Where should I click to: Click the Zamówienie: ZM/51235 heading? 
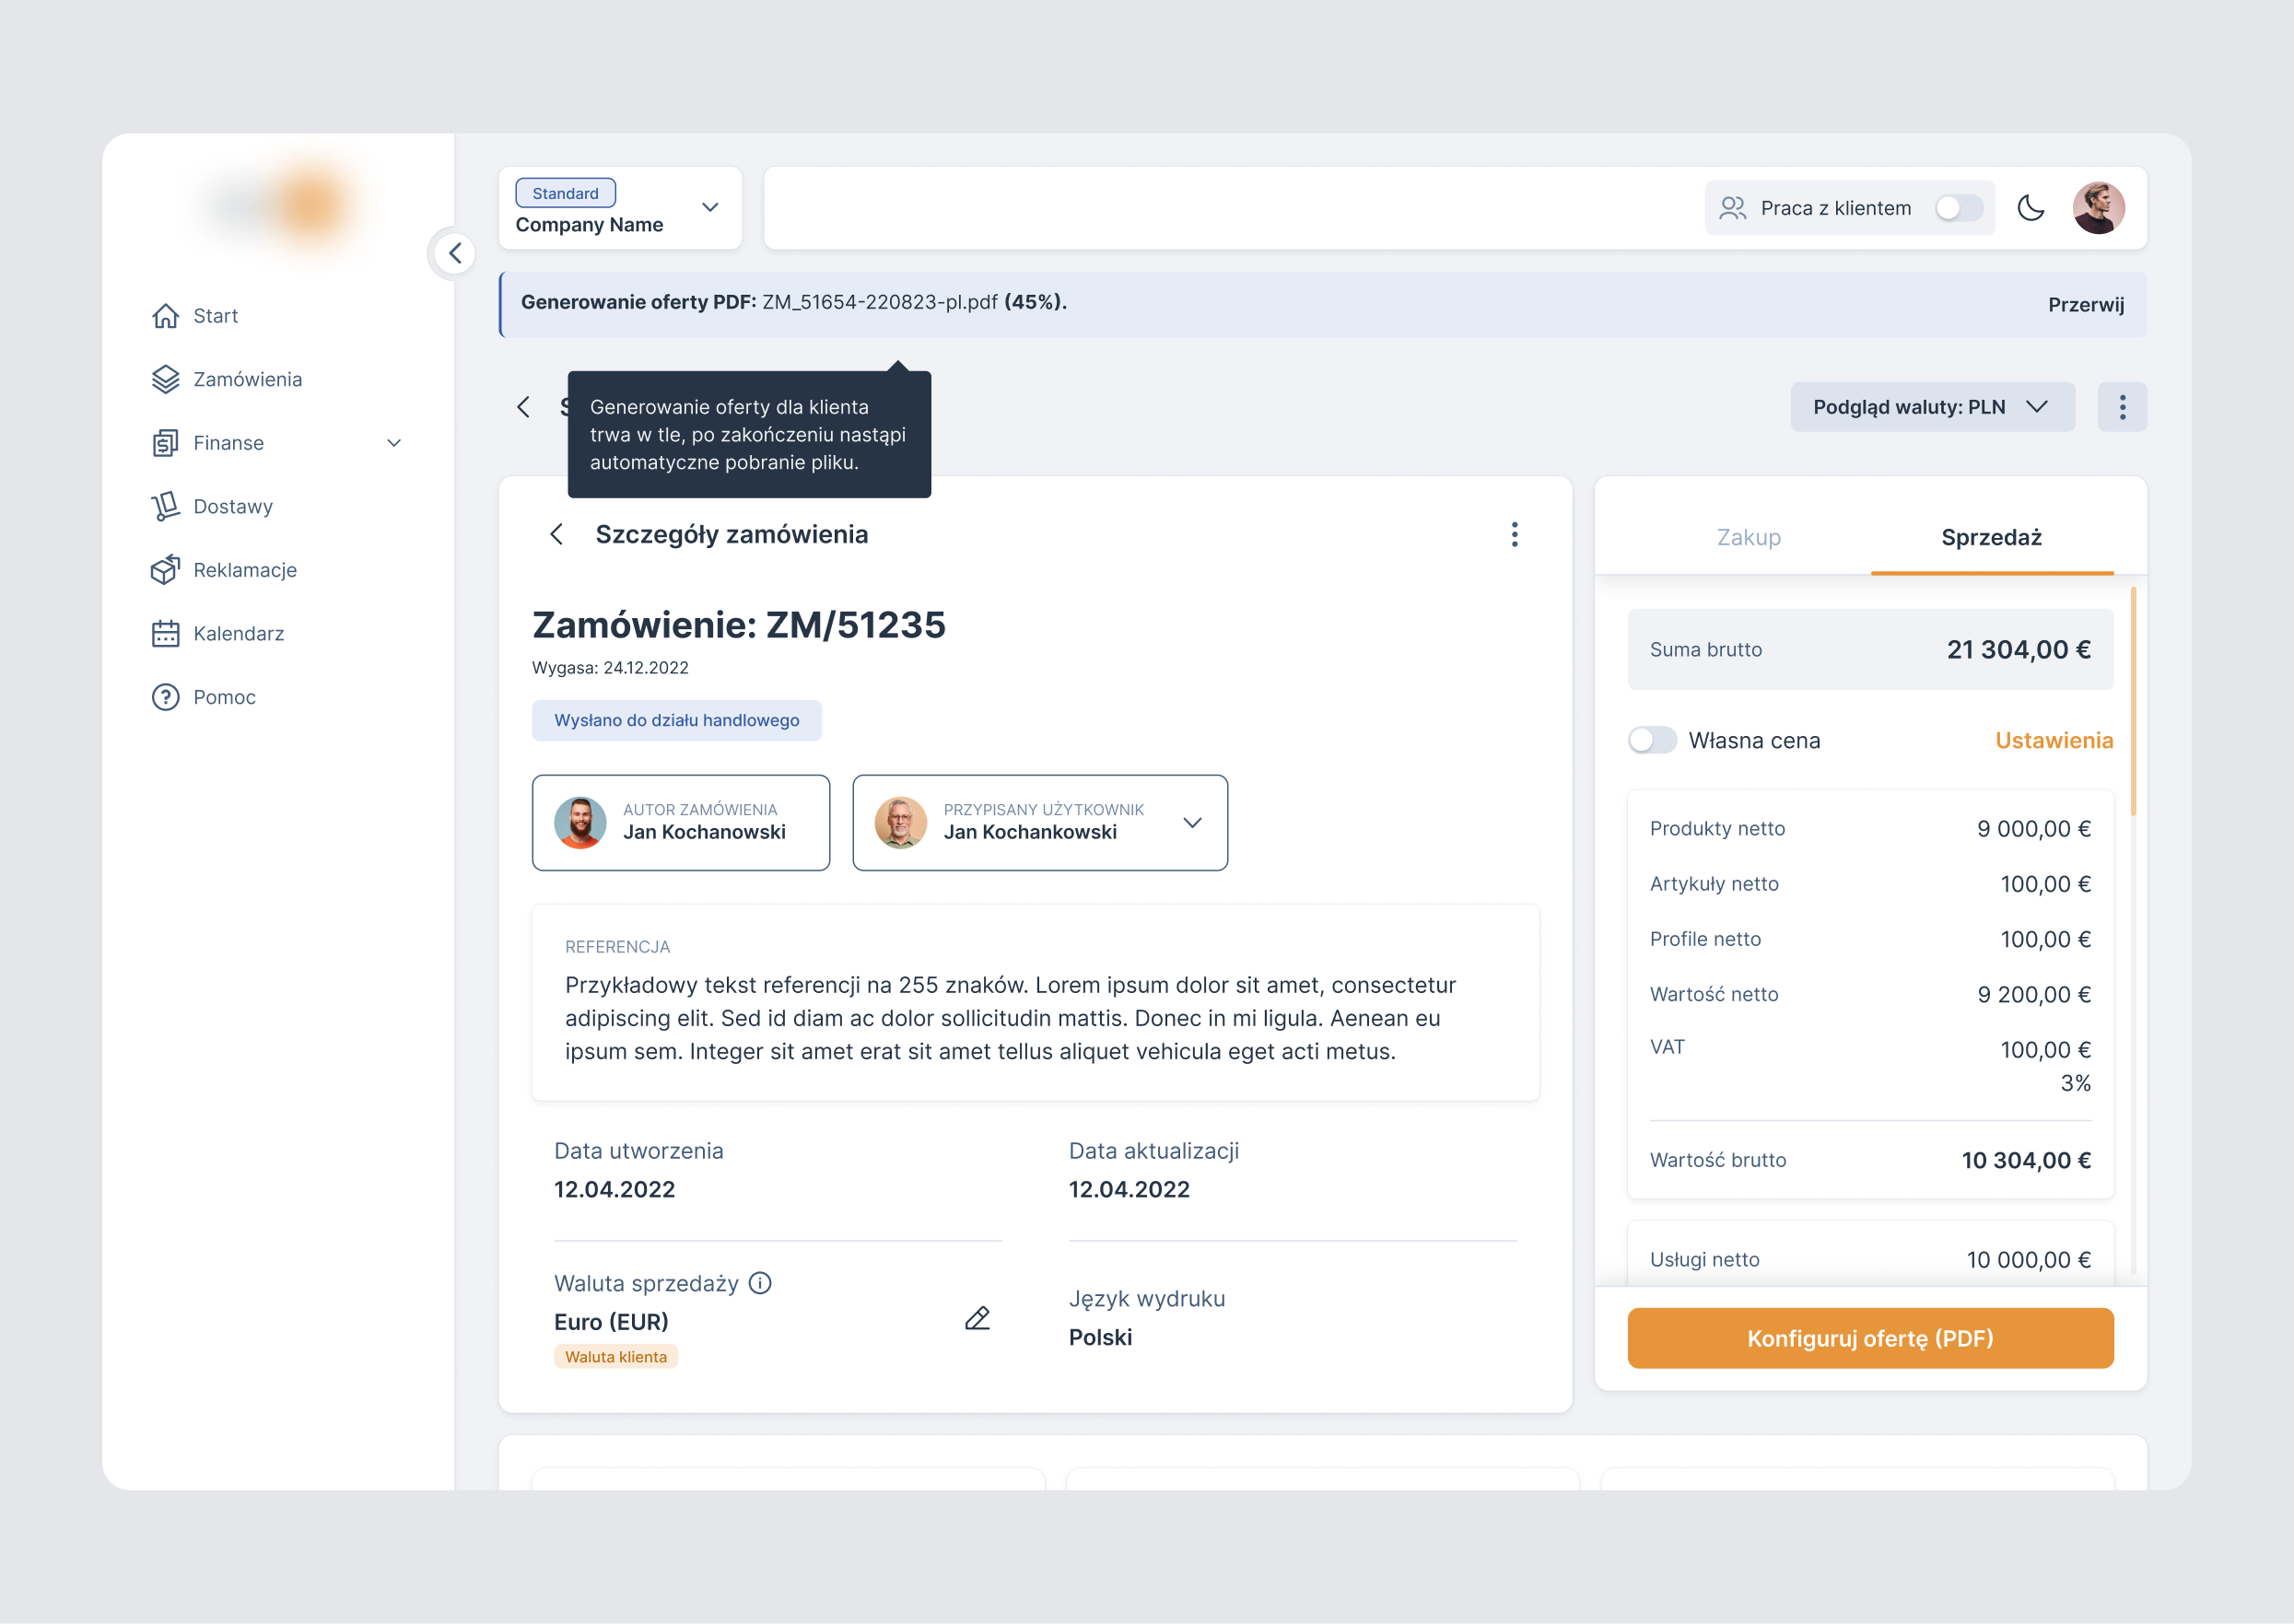tap(739, 625)
